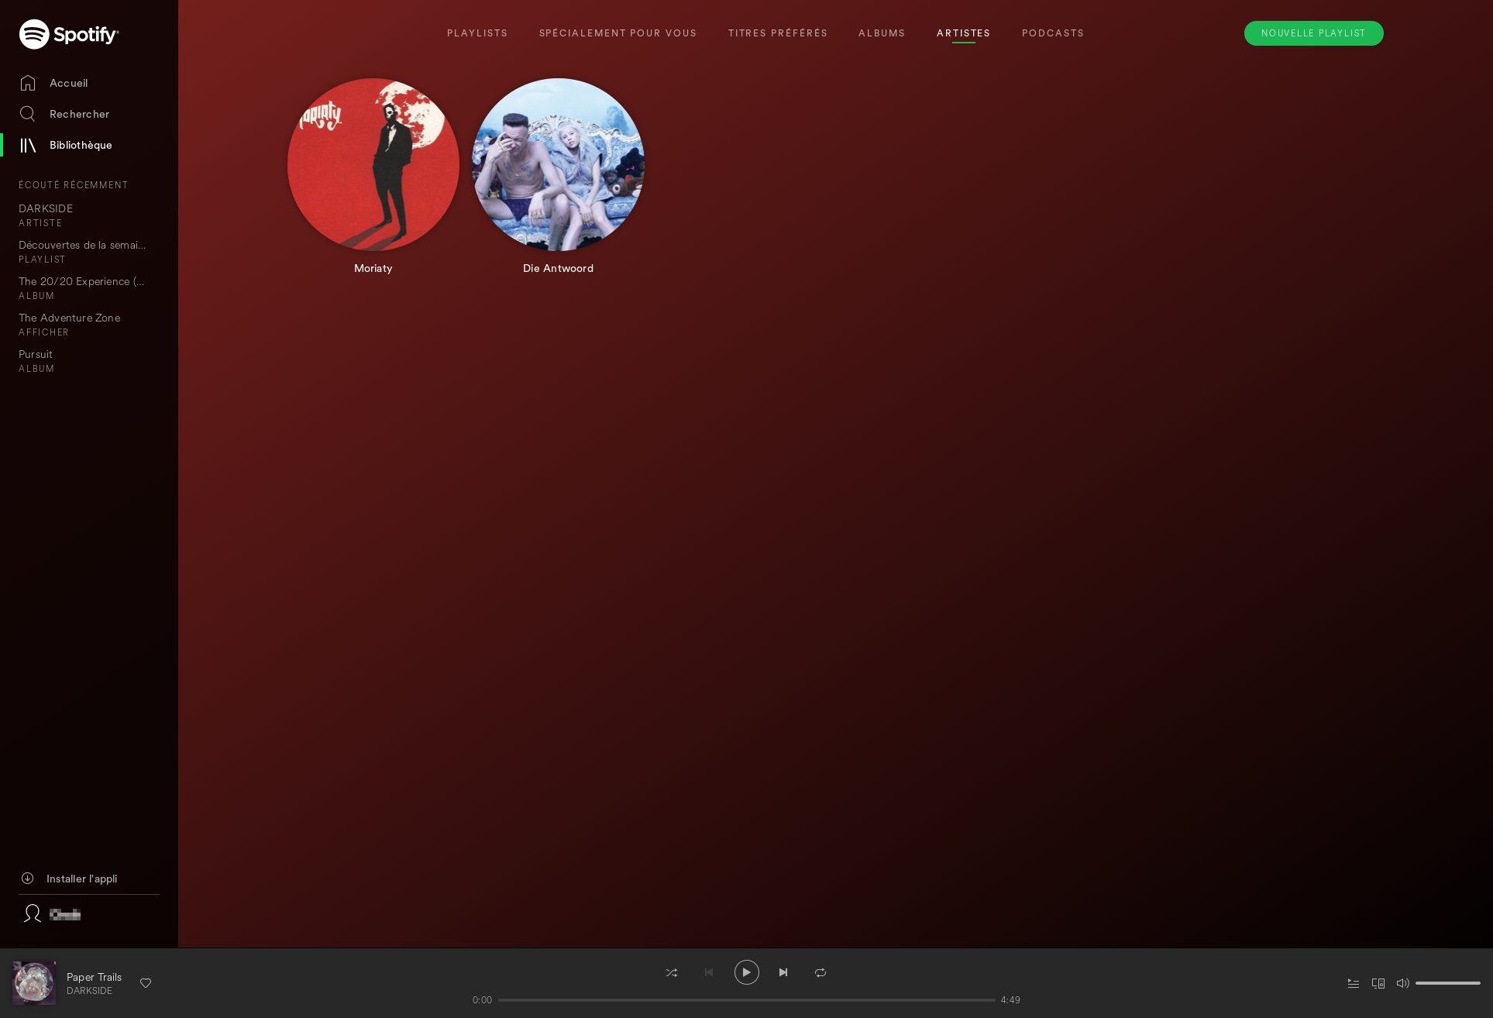Adjust the volume slider
This screenshot has width=1493, height=1018.
click(1448, 983)
